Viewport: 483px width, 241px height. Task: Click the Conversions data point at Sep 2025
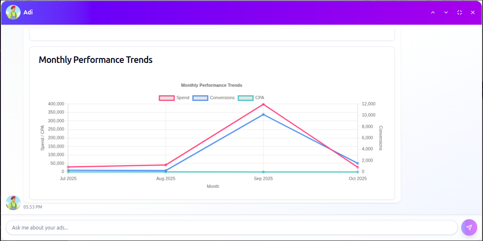[263, 114]
